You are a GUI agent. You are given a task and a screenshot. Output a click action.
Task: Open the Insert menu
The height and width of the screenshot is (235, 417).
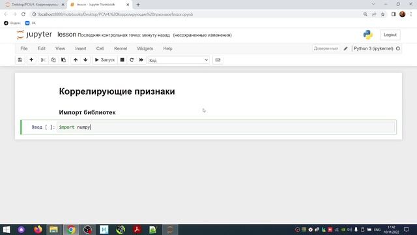tap(81, 48)
